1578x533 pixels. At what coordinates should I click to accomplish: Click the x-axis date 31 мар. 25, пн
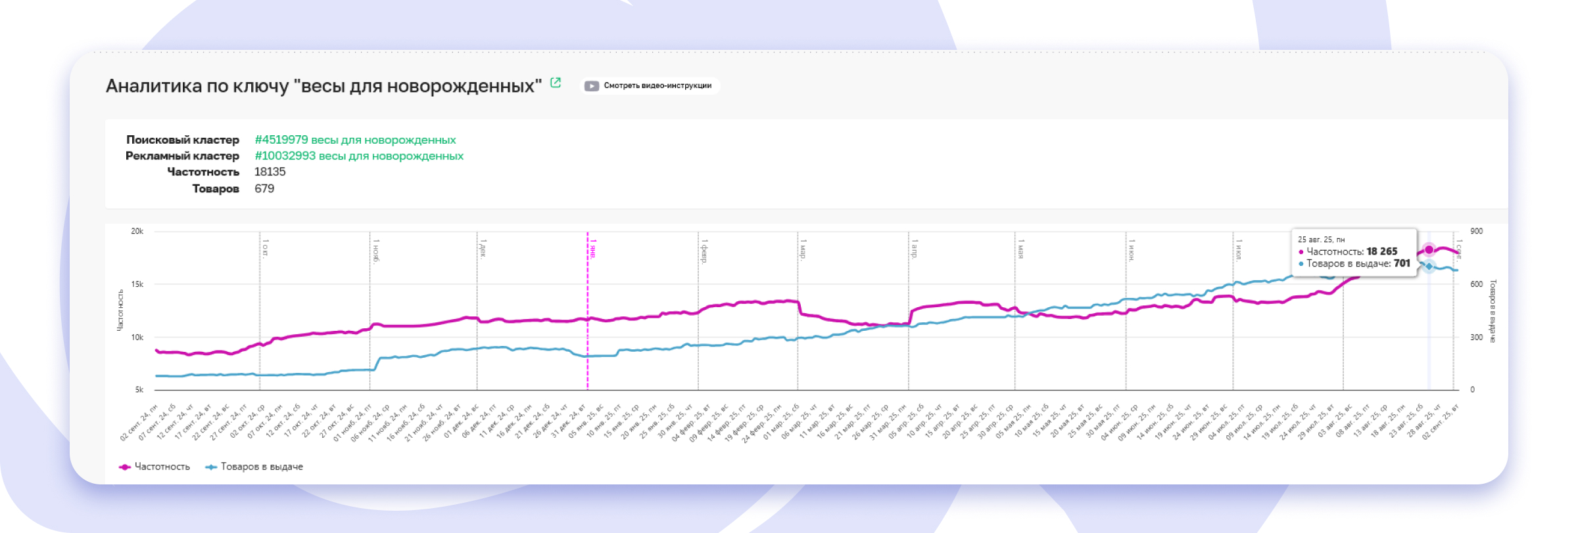point(888,423)
